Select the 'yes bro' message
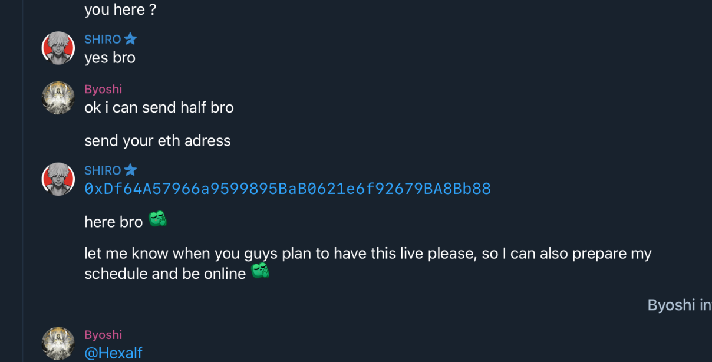 110,58
